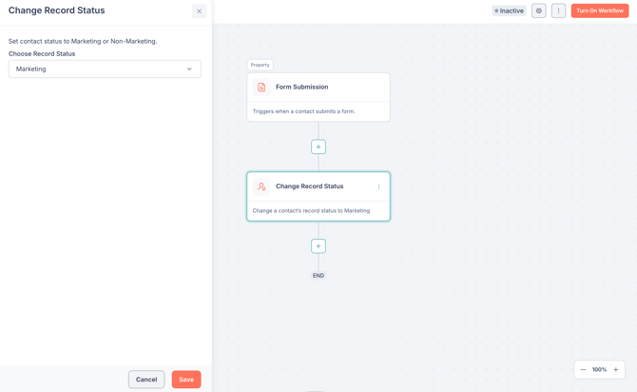
Task: Open the top-right three-dot options menu
Action: pyautogui.click(x=558, y=11)
